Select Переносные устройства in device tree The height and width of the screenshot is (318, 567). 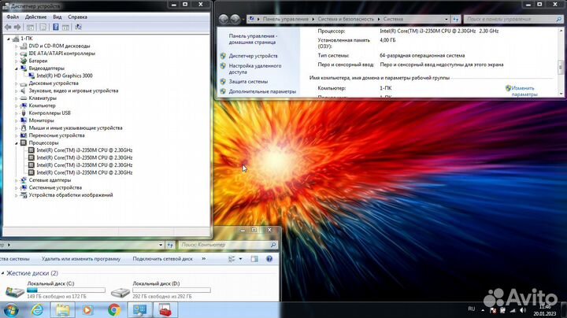(x=57, y=135)
